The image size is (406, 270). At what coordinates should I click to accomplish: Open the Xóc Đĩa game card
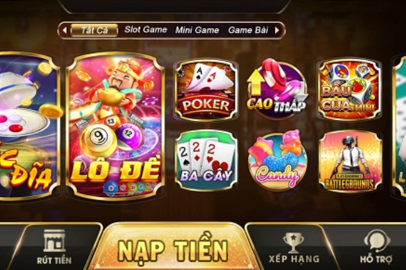pyautogui.click(x=28, y=126)
